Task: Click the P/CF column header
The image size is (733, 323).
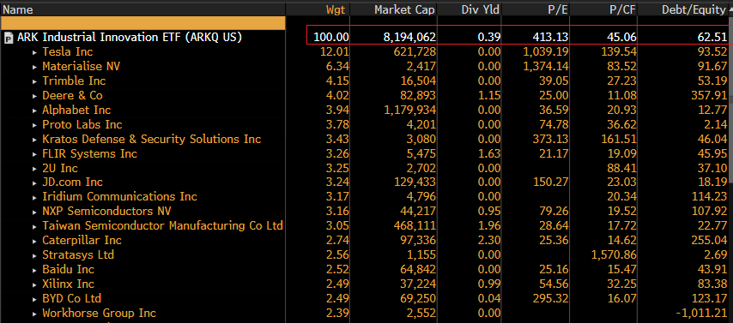Action: (x=625, y=9)
